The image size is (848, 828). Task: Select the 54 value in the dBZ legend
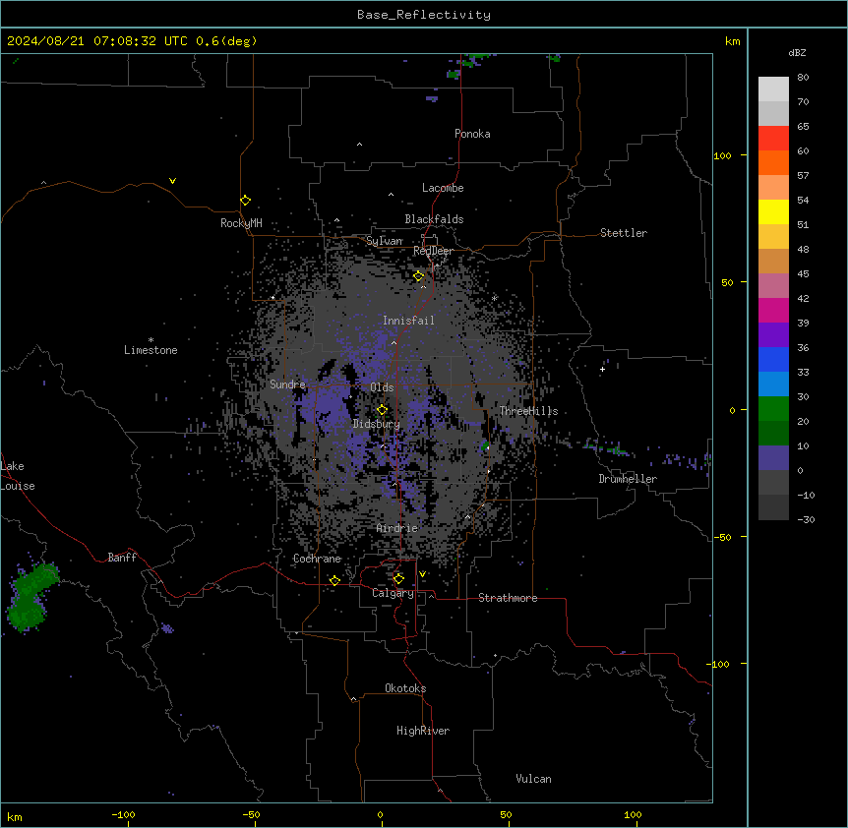(x=803, y=201)
